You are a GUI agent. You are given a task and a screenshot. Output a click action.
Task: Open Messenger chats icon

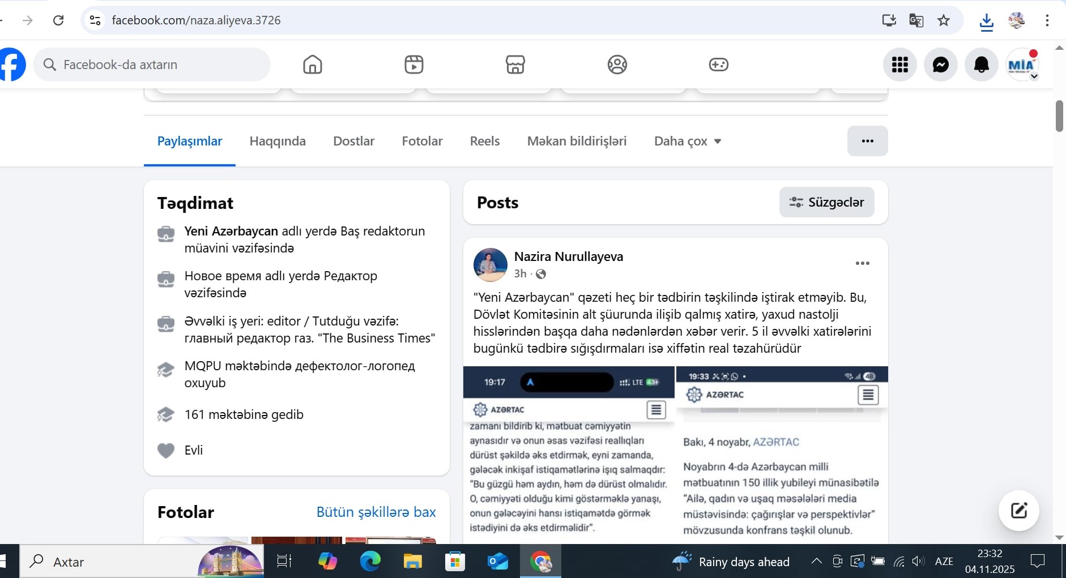point(940,65)
